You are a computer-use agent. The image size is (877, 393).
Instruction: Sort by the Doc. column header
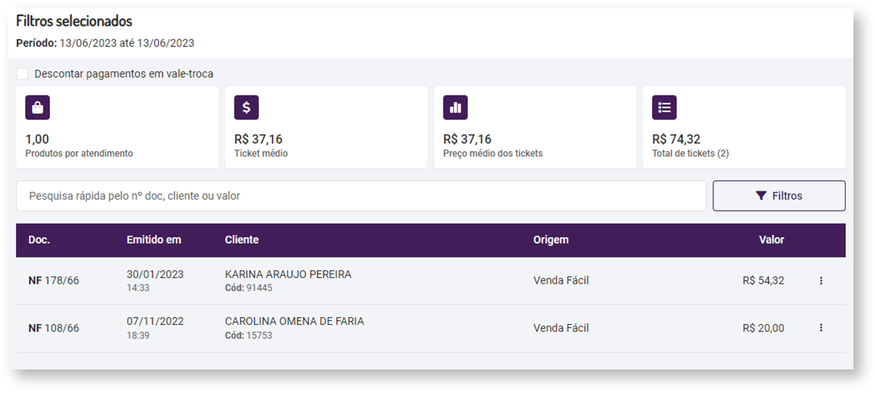tap(39, 240)
